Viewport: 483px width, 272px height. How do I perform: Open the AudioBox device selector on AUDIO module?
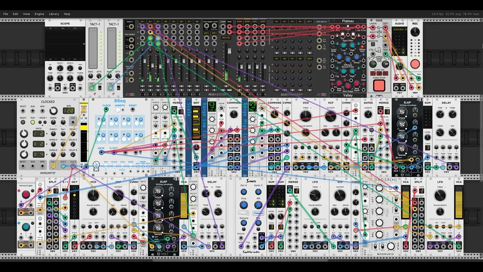[400, 29]
